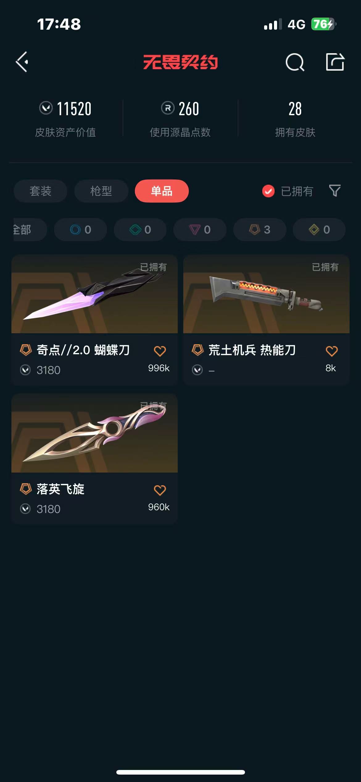361x782 pixels.
Task: Open 荒土机兵 热能刀 thumbnail
Action: point(266,294)
